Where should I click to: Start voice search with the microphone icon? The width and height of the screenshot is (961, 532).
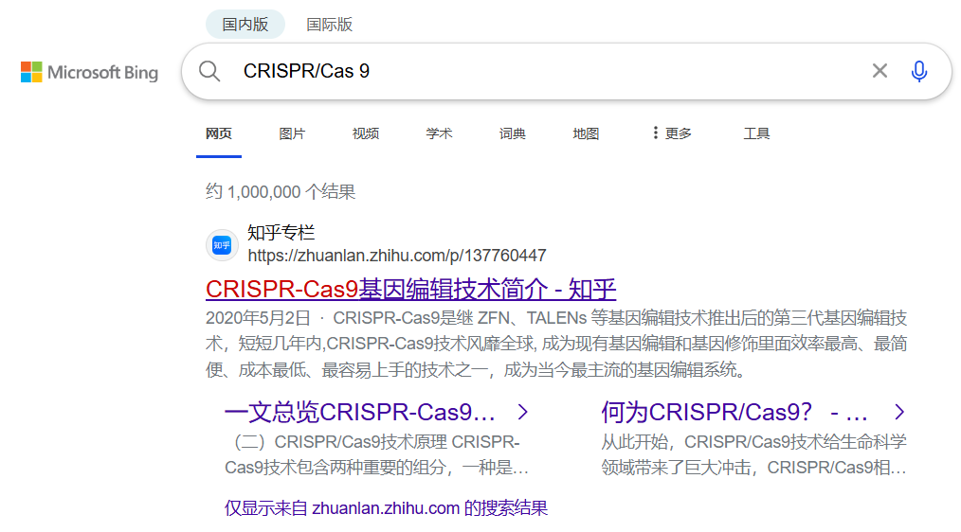(x=918, y=72)
